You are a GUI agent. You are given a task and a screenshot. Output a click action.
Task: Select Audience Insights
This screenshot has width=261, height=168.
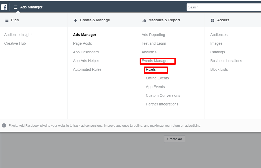[19, 35]
